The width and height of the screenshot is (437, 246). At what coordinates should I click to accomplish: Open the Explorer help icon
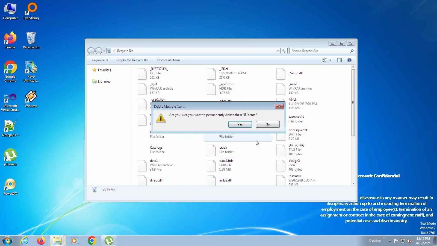[x=349, y=60]
